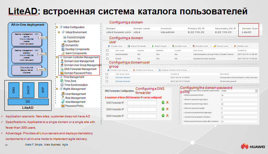The image size is (268, 154).
Task: Click the Role Management icon
Action: pyautogui.click(x=63, y=98)
